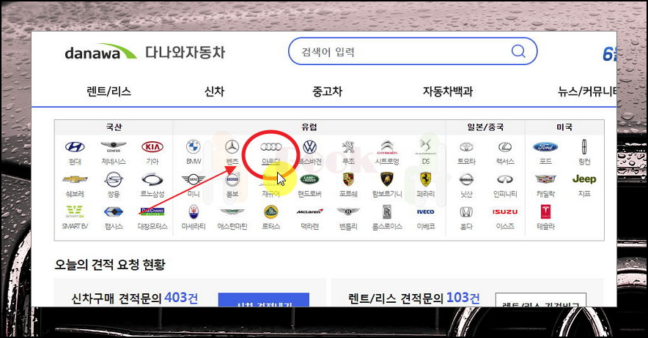
Task: Open the Hyundai (현대) brand logo
Action: click(x=75, y=147)
